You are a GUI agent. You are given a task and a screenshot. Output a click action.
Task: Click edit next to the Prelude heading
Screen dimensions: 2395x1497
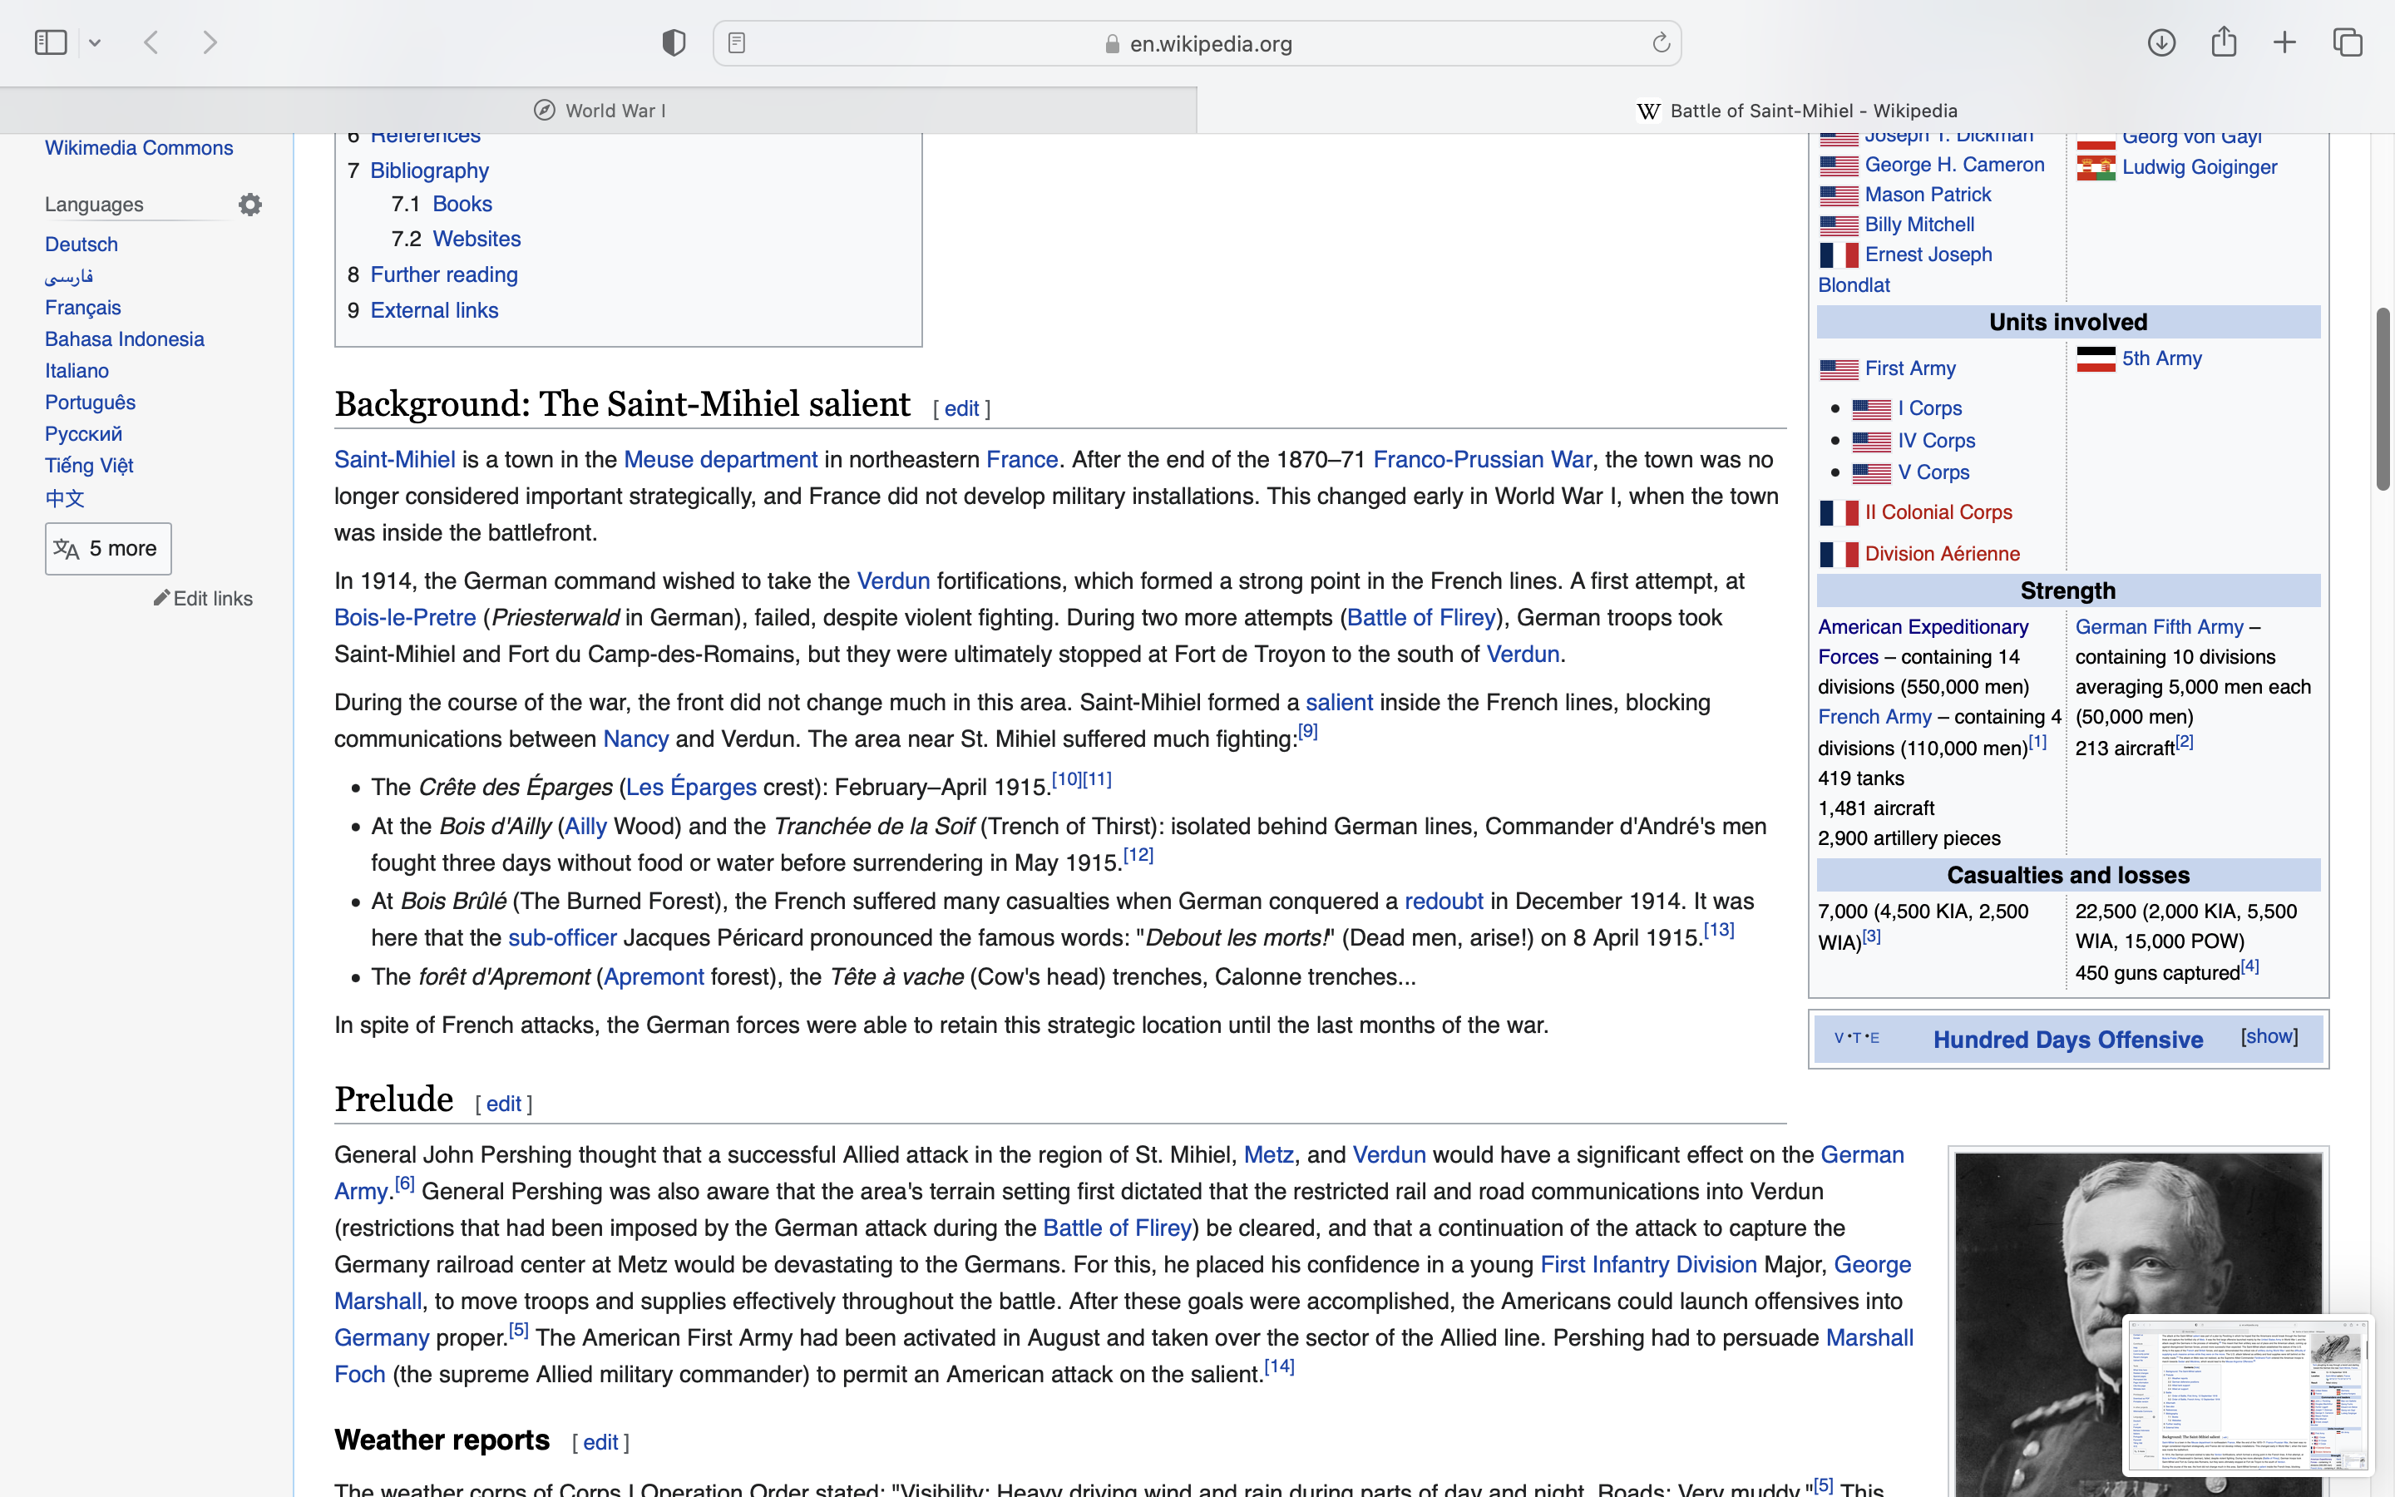click(504, 1104)
